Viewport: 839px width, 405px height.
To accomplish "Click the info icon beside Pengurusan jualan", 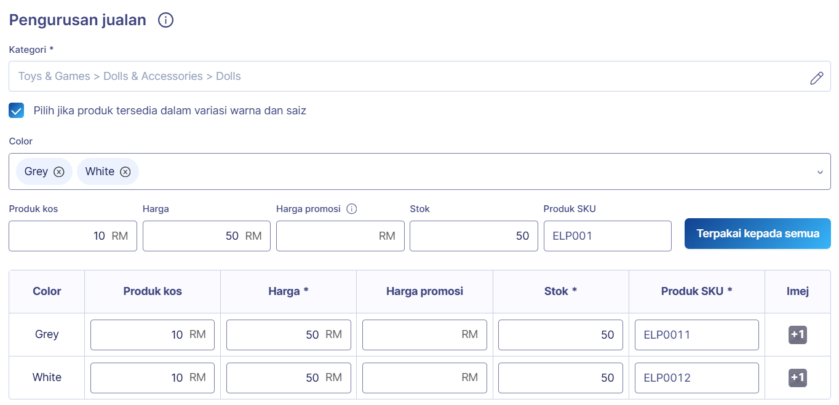I will click(165, 20).
